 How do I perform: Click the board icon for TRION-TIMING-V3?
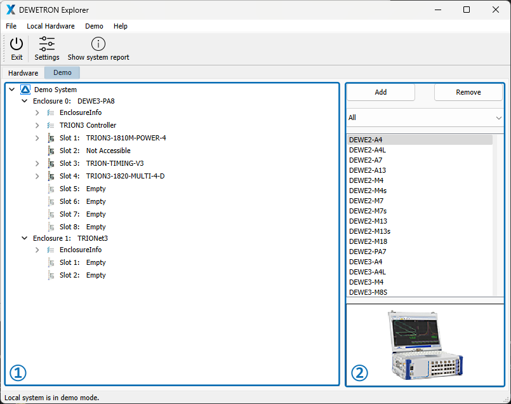pos(51,163)
